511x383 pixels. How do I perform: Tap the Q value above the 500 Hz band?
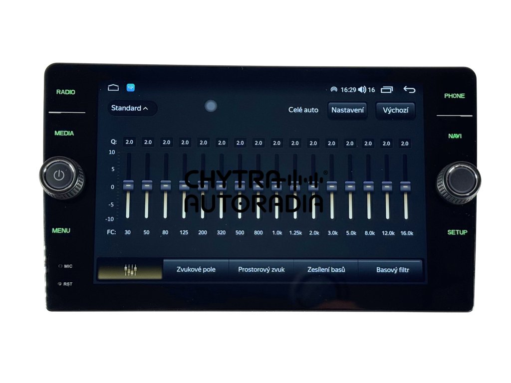[x=240, y=143]
